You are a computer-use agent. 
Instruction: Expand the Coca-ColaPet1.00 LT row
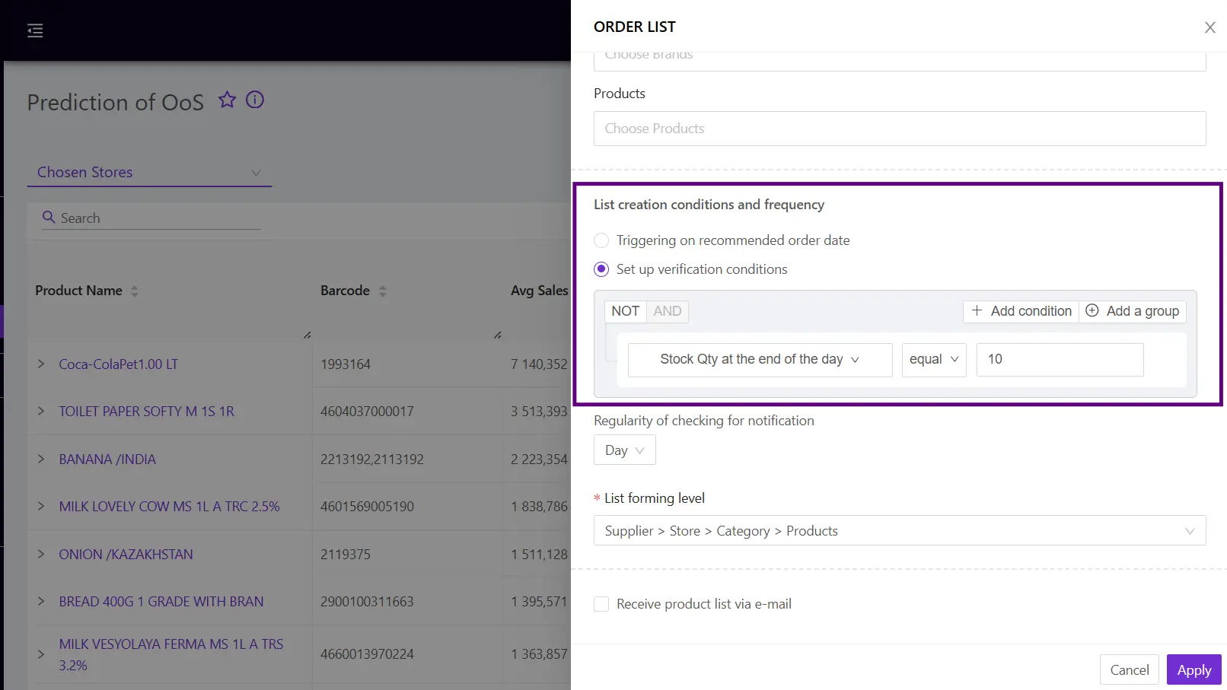tap(41, 364)
